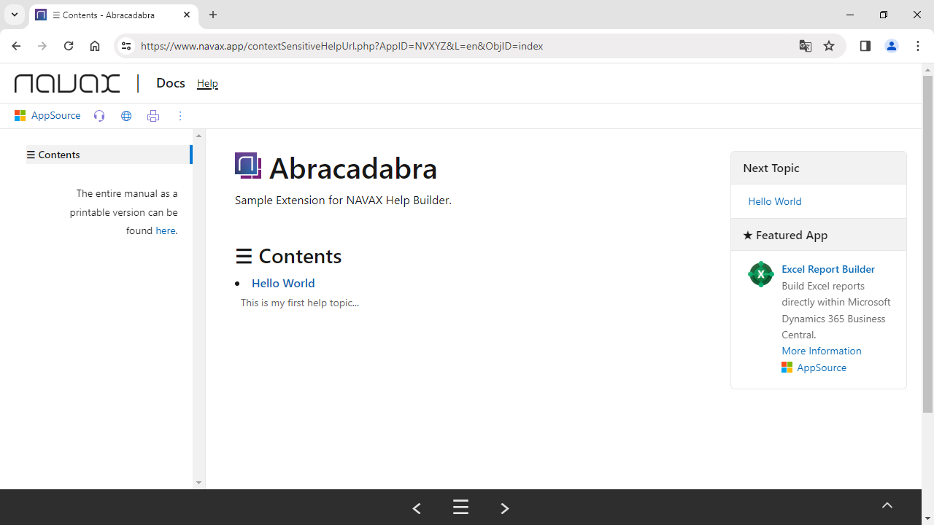The image size is (934, 525).
Task: Open the site information icon
Action: 126,46
